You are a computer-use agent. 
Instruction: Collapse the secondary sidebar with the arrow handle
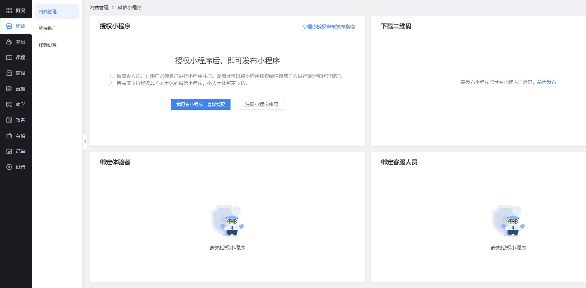coord(85,141)
